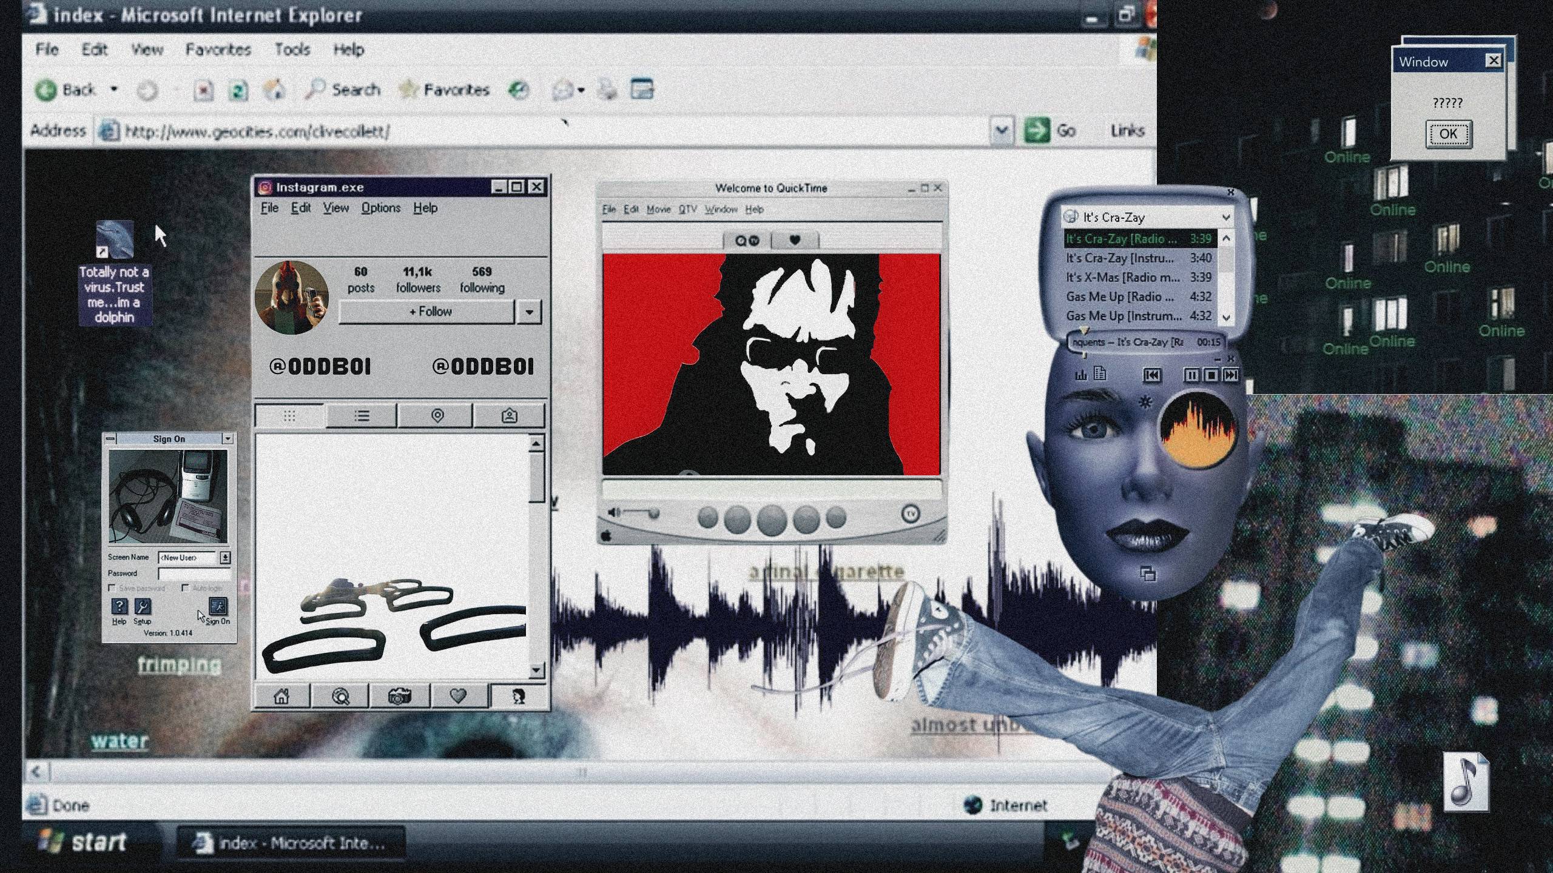1553x873 pixels.
Task: Skip to previous track in music player
Action: click(x=1151, y=375)
